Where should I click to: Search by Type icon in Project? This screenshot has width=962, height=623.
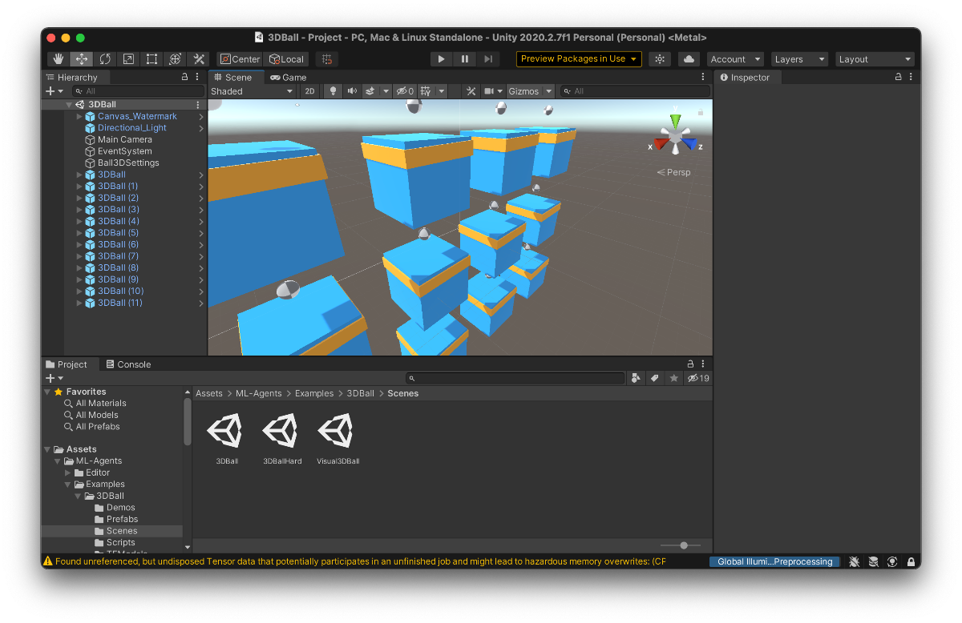click(637, 378)
